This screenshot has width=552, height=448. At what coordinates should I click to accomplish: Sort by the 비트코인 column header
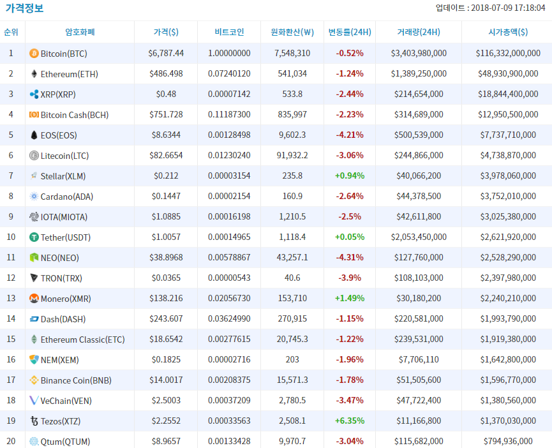tap(229, 32)
